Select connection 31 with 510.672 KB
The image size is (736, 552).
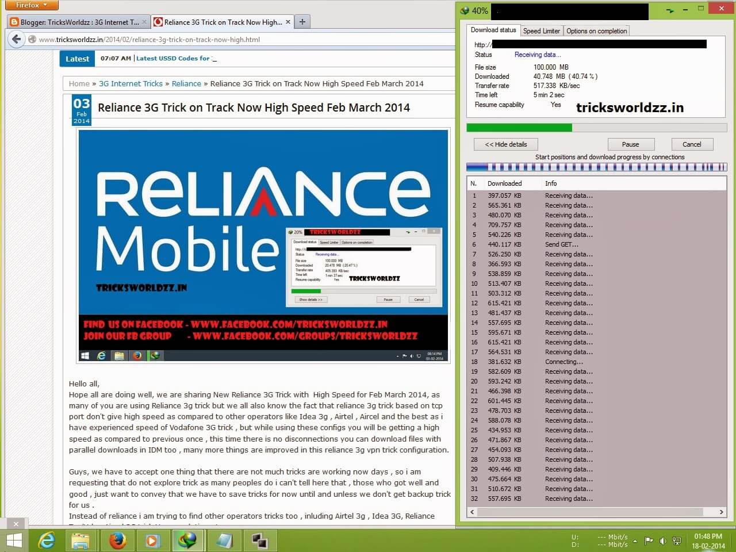596,489
